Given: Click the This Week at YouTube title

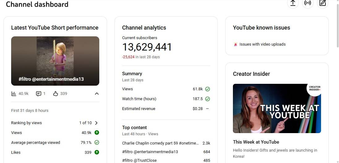Looking at the screenshot, I should coord(256,142).
